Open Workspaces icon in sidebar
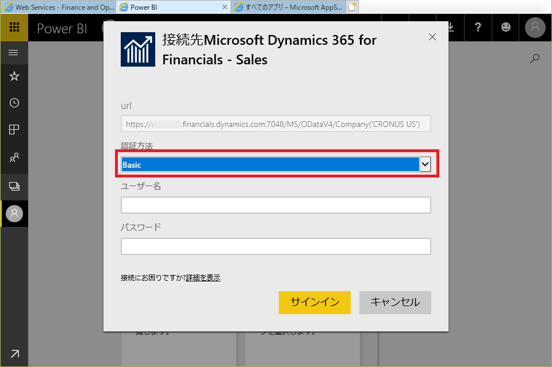The image size is (552, 367). pos(14,186)
